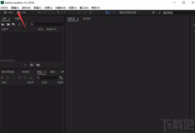Click the Import File icon
The height and width of the screenshot is (133, 195).
click(x=8, y=24)
